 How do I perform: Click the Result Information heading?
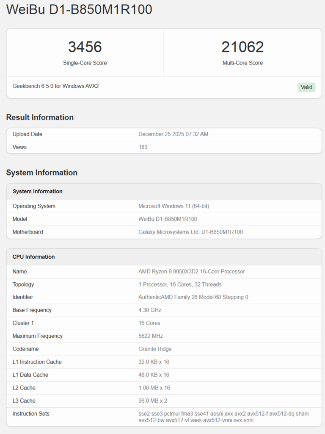point(40,117)
